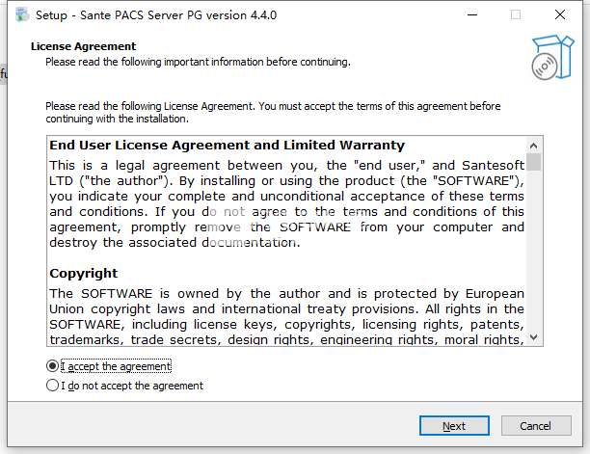The height and width of the screenshot is (454, 590).
Task: Select "I accept the agreement" option
Action: [52, 366]
